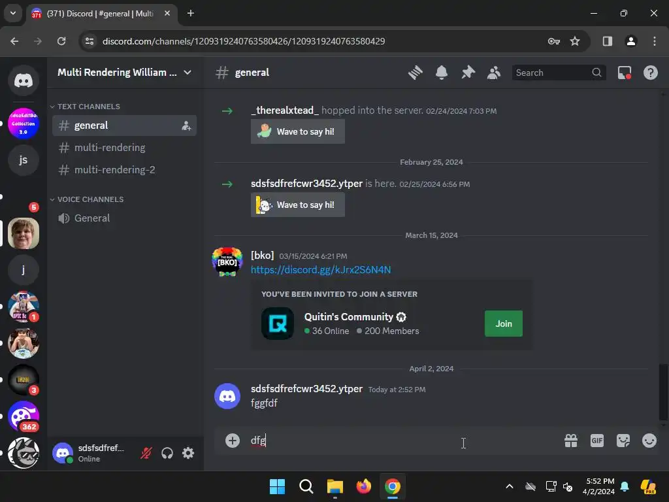
Task: Click the _therealxtead_ username
Action: [285, 110]
